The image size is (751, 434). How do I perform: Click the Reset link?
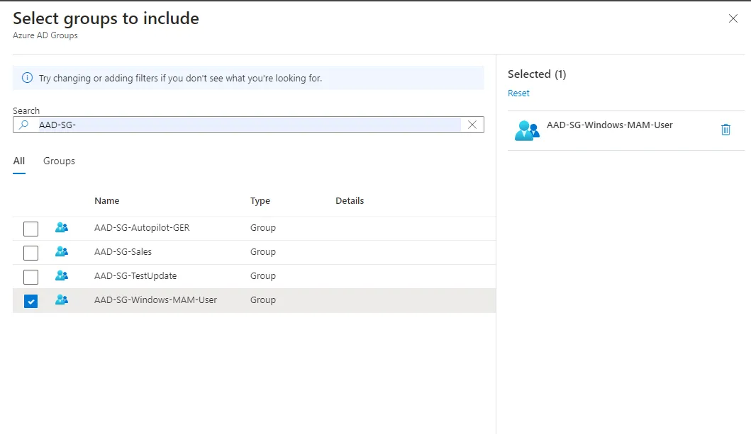click(518, 93)
